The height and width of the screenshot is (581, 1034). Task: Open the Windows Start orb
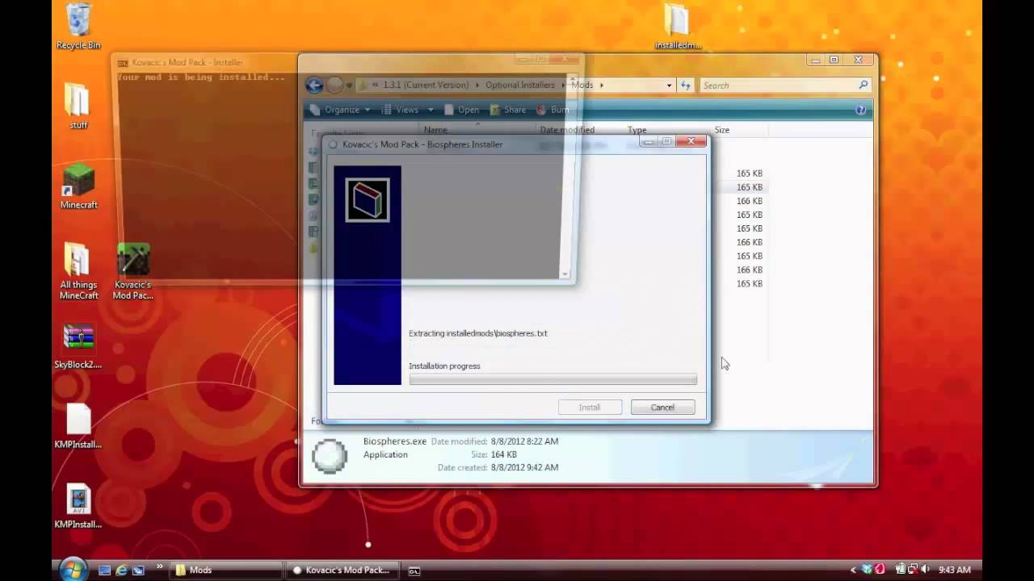click(72, 570)
